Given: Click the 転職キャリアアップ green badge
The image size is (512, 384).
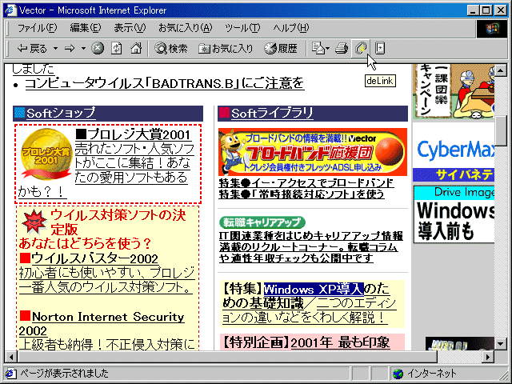Looking at the screenshot, I should (x=262, y=222).
